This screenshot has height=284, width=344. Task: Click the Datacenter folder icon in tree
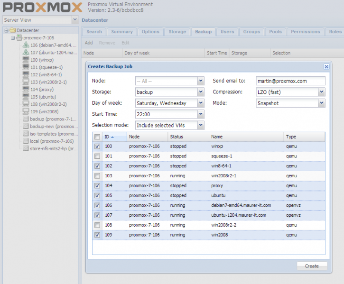point(12,30)
